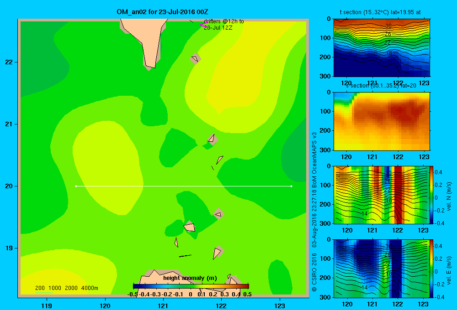The height and width of the screenshot is (310, 457).
Task: Click latitude label 21 on main map
Action: coord(9,124)
